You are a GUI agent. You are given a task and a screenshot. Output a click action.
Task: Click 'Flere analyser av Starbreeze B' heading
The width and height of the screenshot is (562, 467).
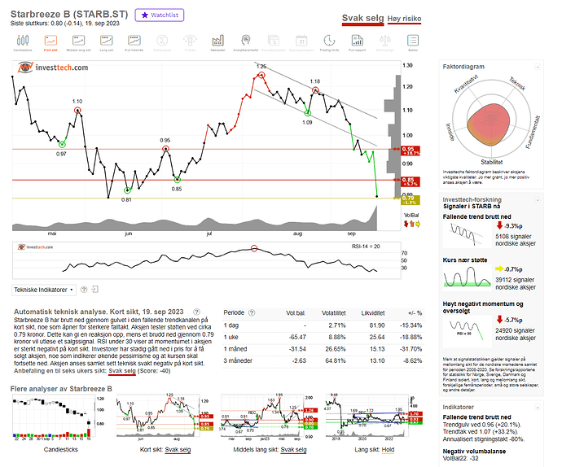(61, 389)
